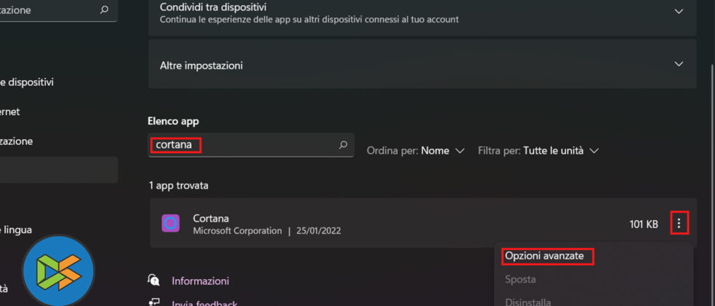Click the Cortana app icon
Image resolution: width=715 pixels, height=306 pixels.
click(171, 223)
